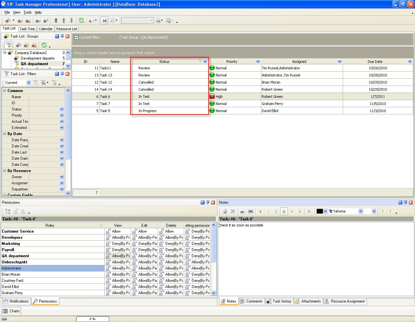This screenshot has width=415, height=322.
Task: Toggle italic formatting in Notes toolbar
Action: pyautogui.click(x=268, y=211)
